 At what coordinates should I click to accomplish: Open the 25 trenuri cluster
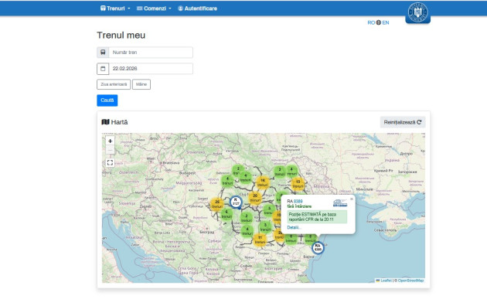pos(217,204)
